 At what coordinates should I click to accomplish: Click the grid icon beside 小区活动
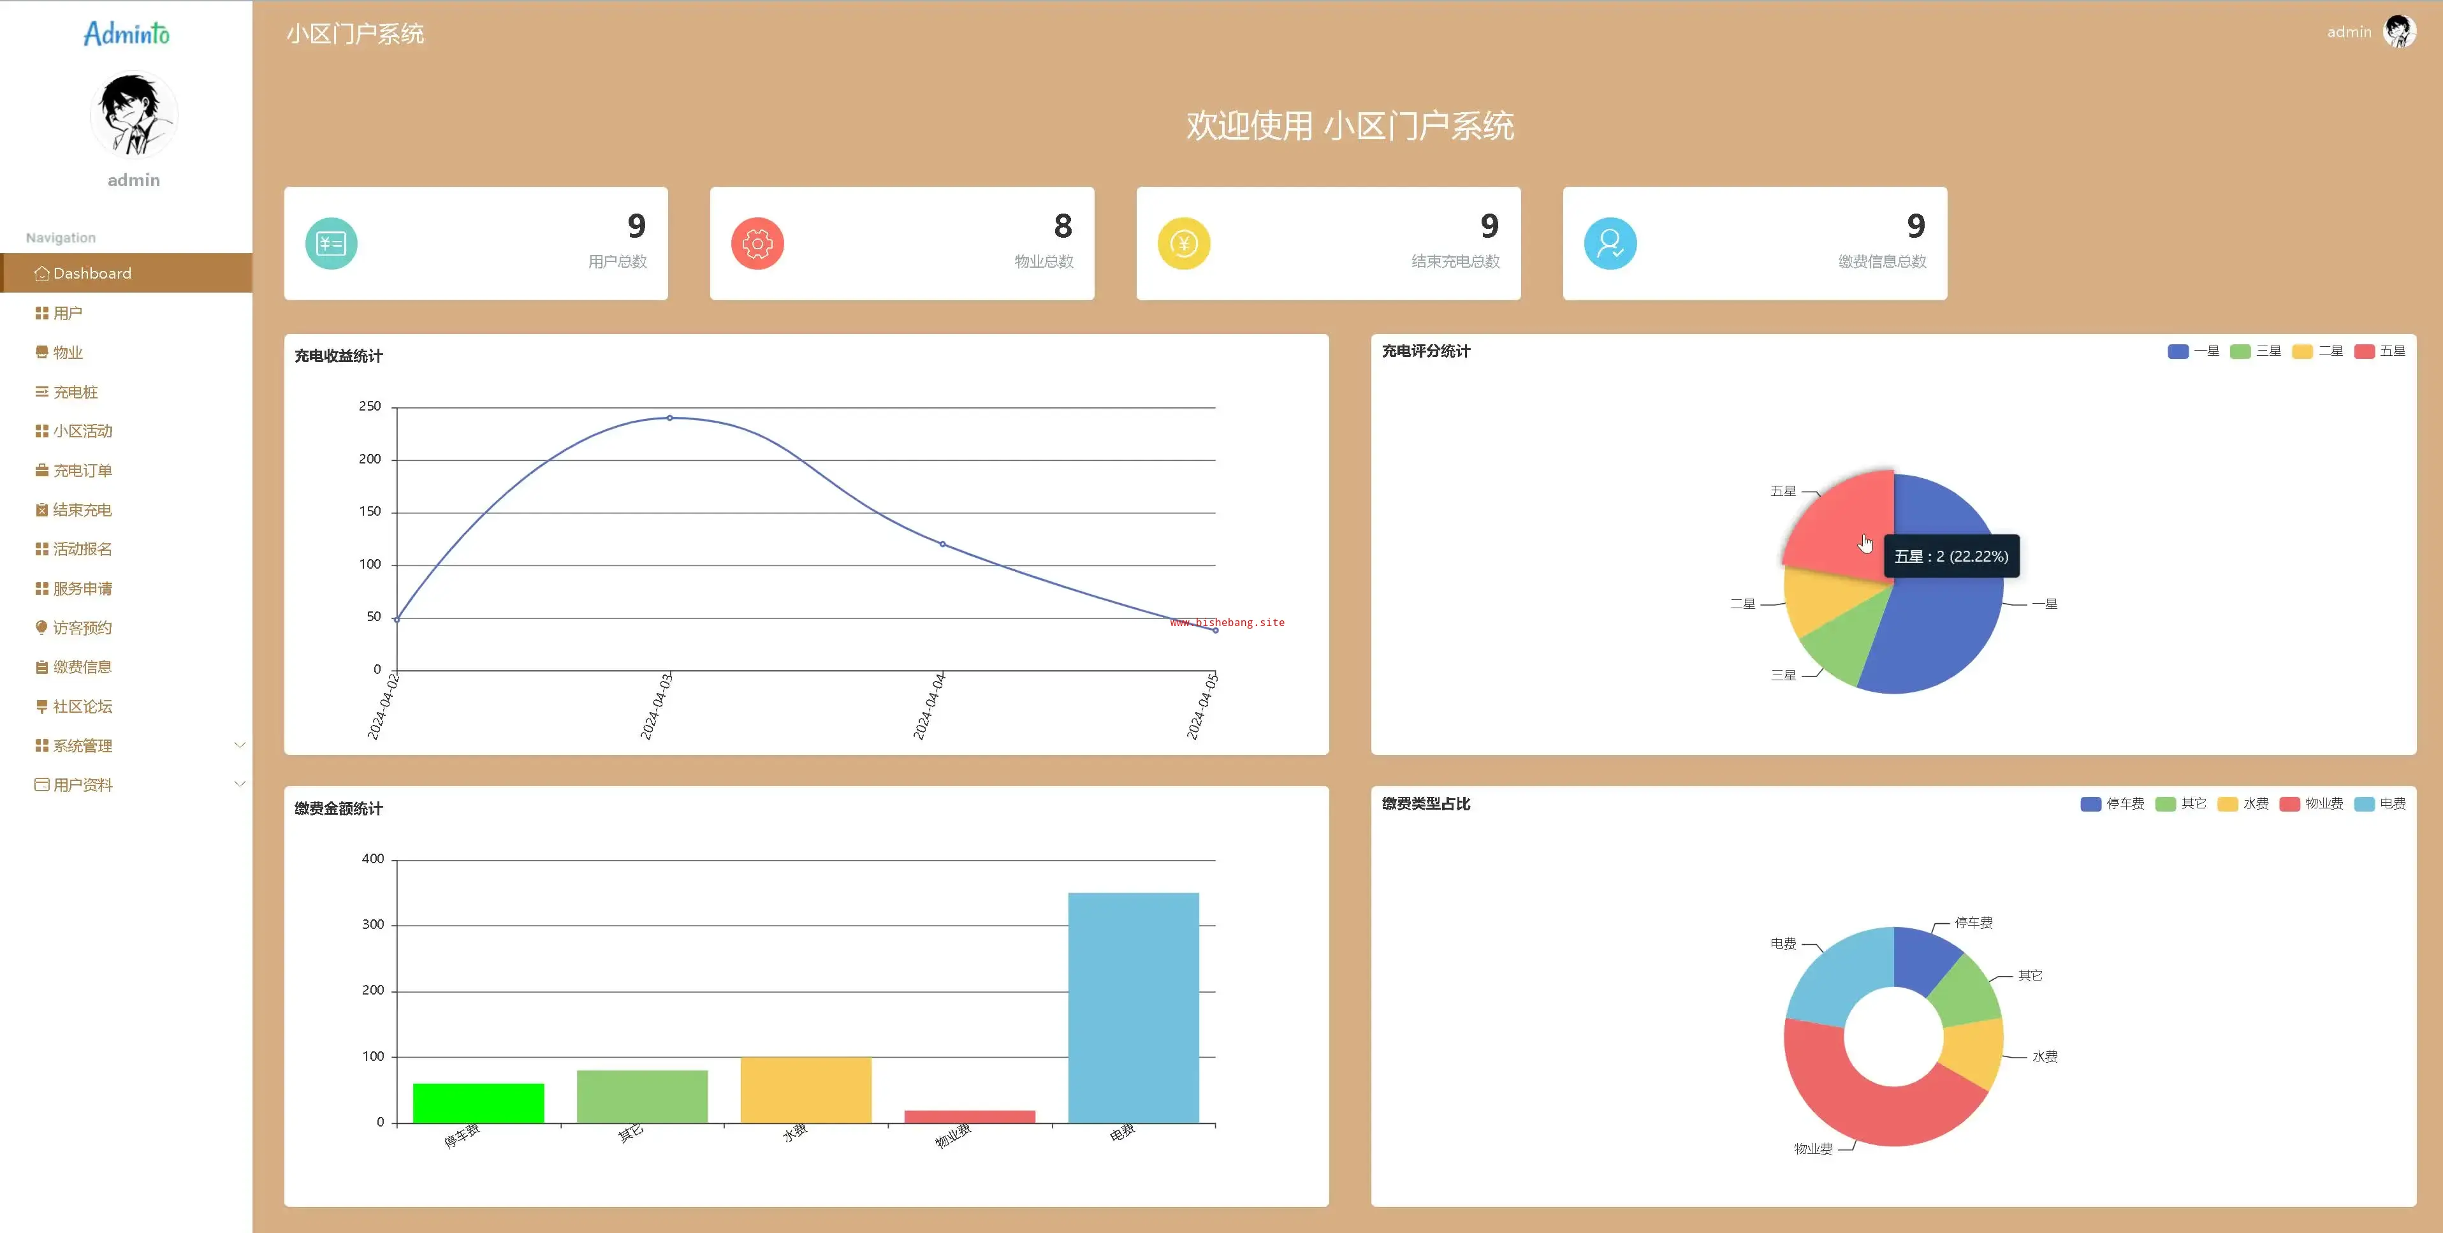(41, 432)
